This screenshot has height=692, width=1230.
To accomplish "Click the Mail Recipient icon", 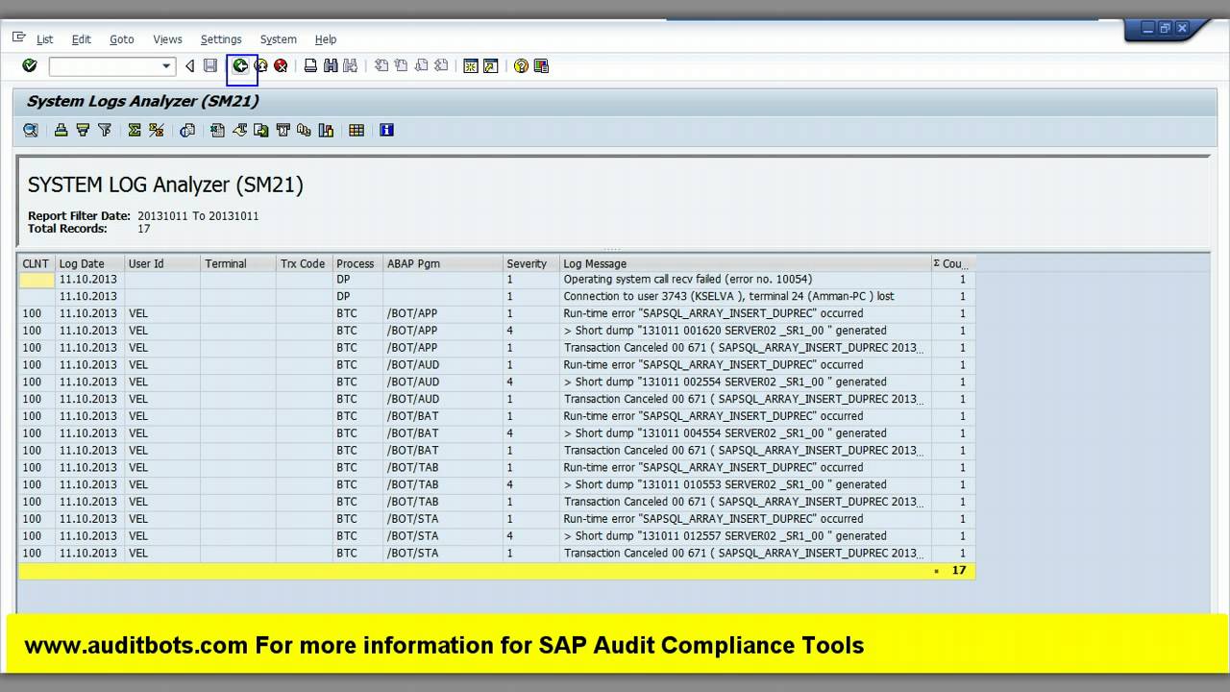I will tap(283, 130).
